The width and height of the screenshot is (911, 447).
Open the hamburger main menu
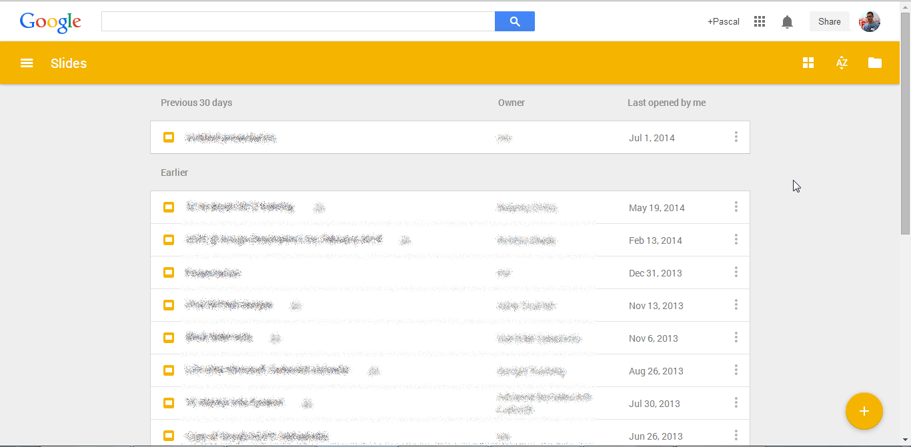(x=27, y=63)
